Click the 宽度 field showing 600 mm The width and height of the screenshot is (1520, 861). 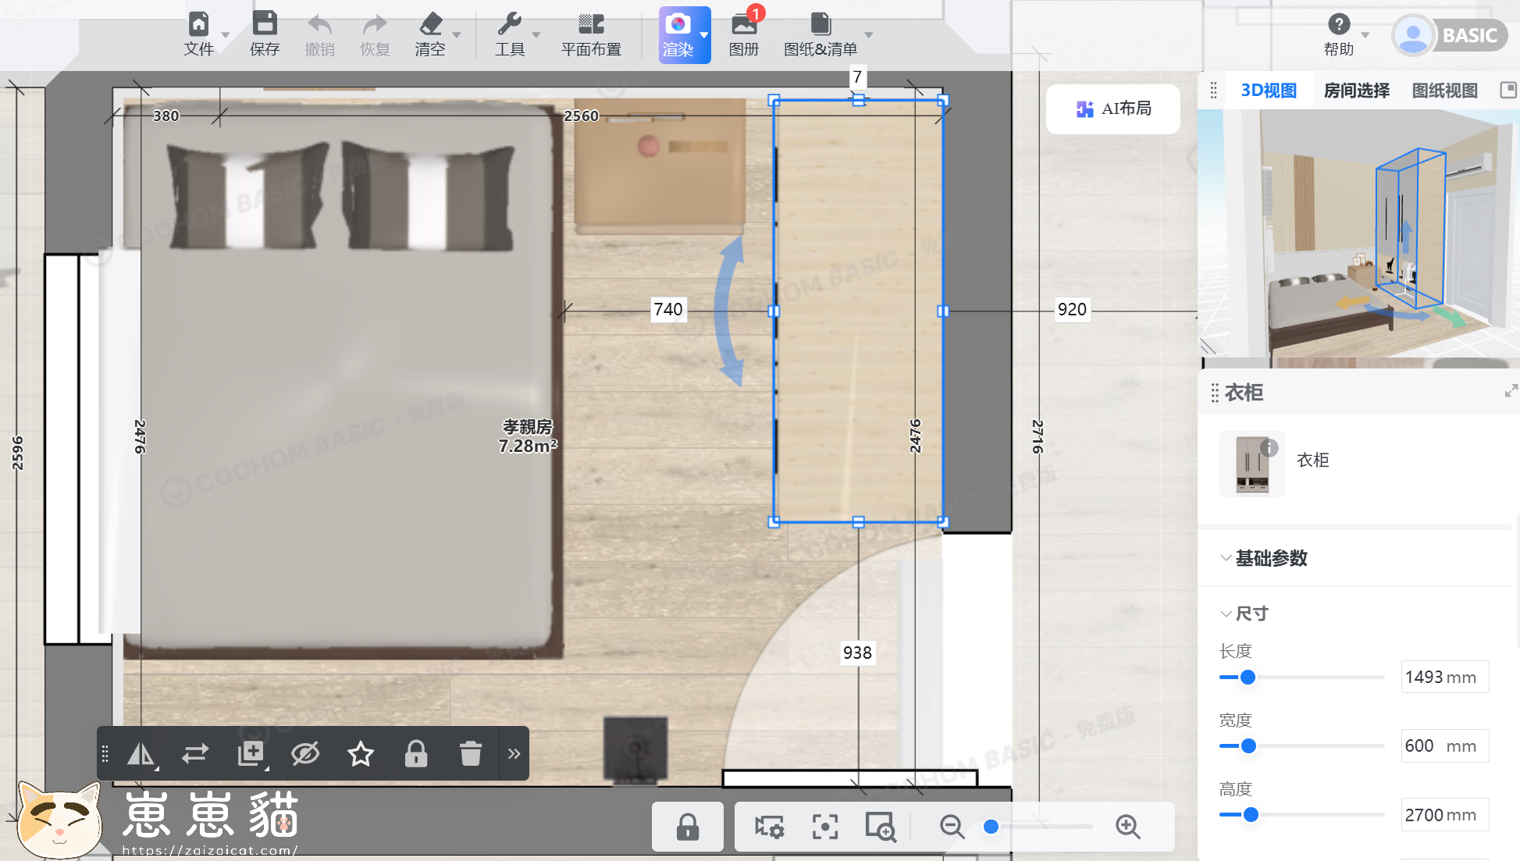pyautogui.click(x=1445, y=745)
